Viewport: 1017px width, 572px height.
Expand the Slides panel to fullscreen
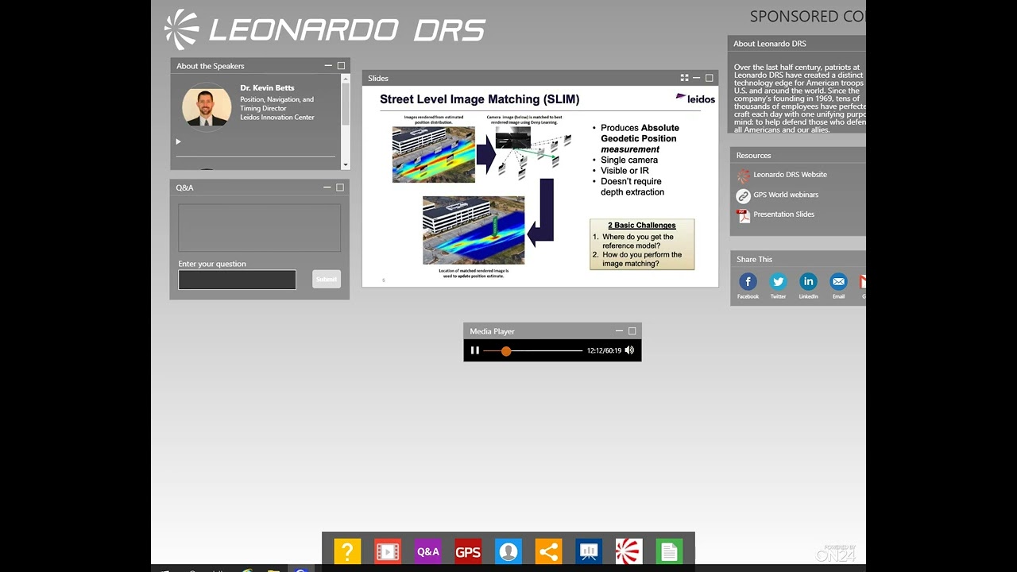pos(684,78)
